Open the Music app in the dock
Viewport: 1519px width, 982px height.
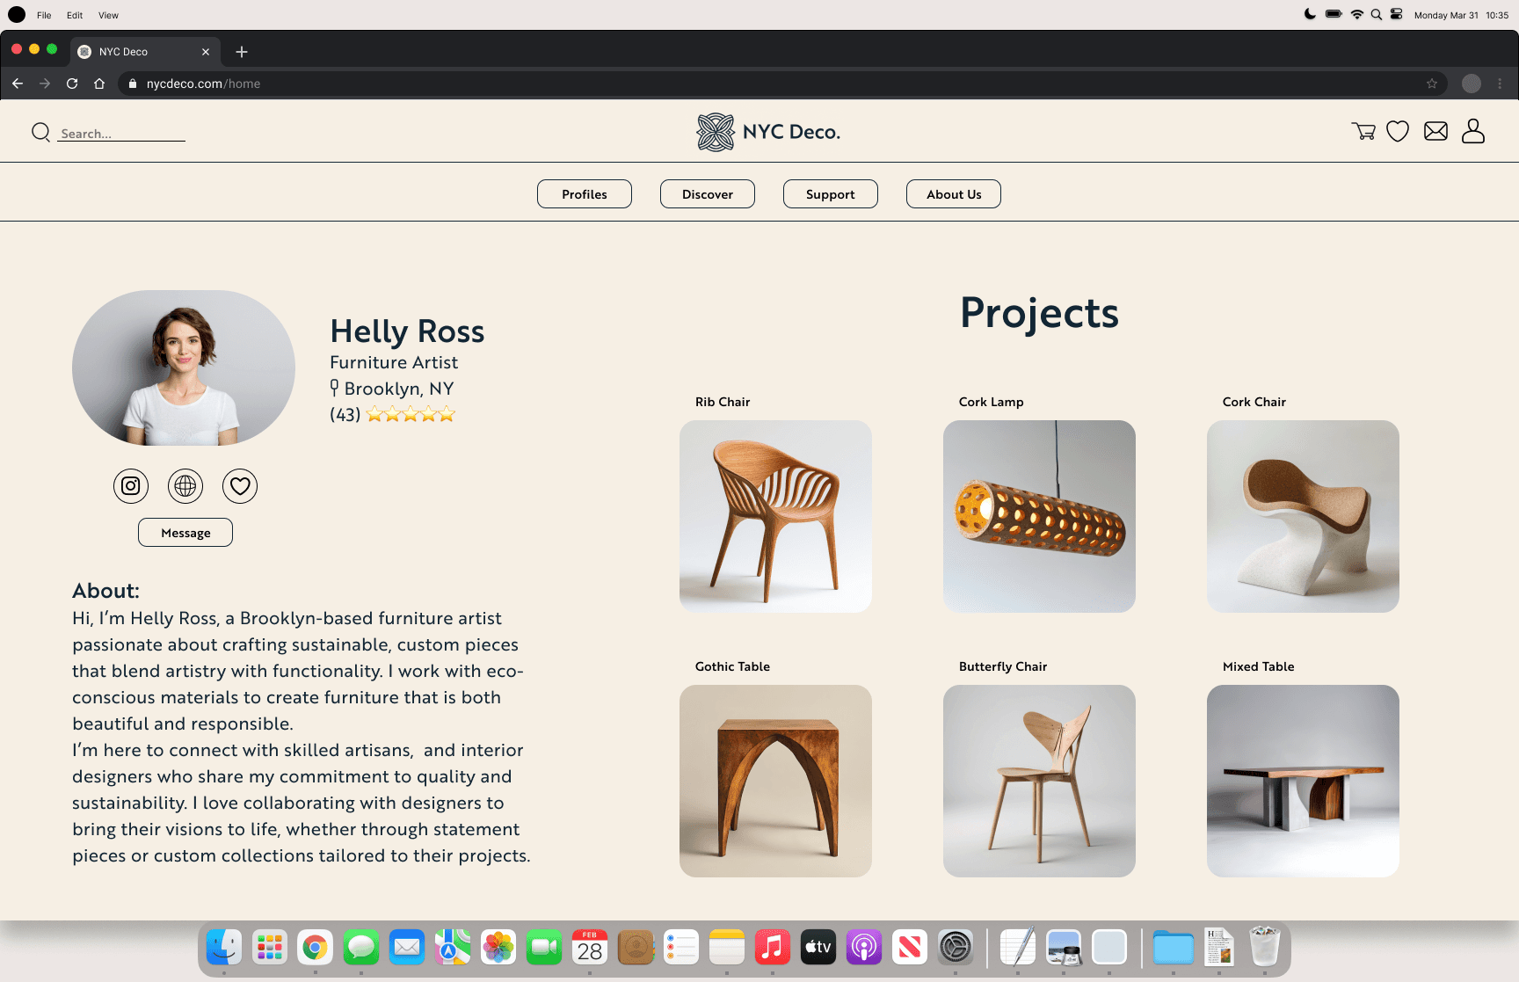pos(773,947)
